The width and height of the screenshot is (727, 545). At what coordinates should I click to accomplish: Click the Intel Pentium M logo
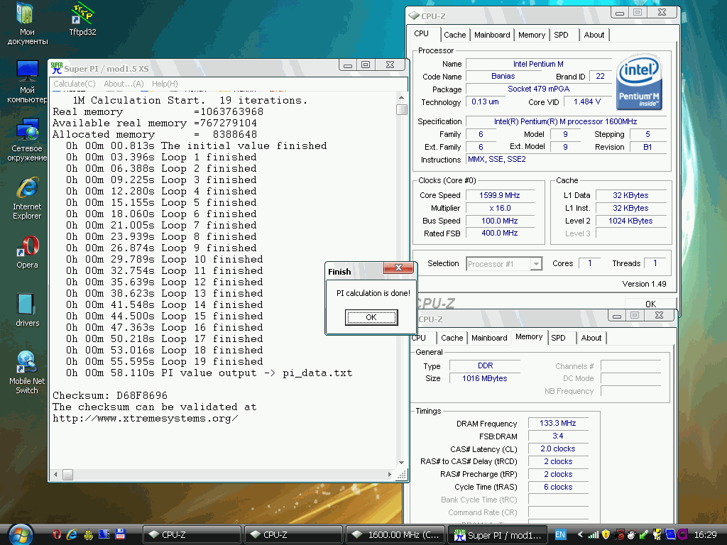point(640,82)
